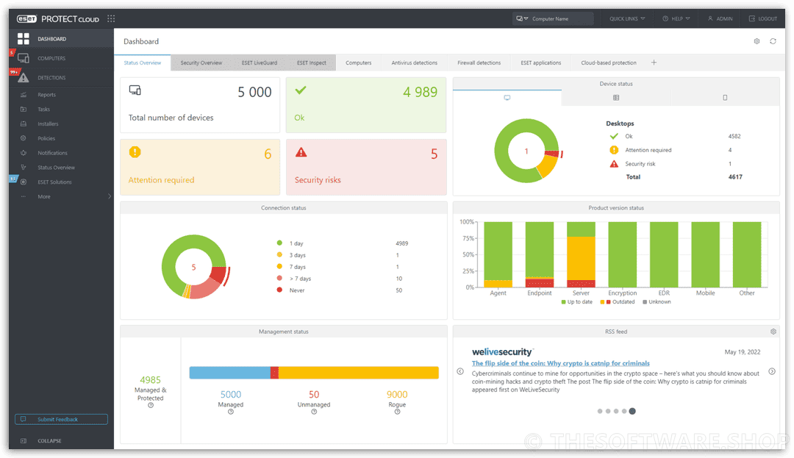Refresh the dashboard with the refresh icon
The height and width of the screenshot is (458, 794).
[773, 41]
